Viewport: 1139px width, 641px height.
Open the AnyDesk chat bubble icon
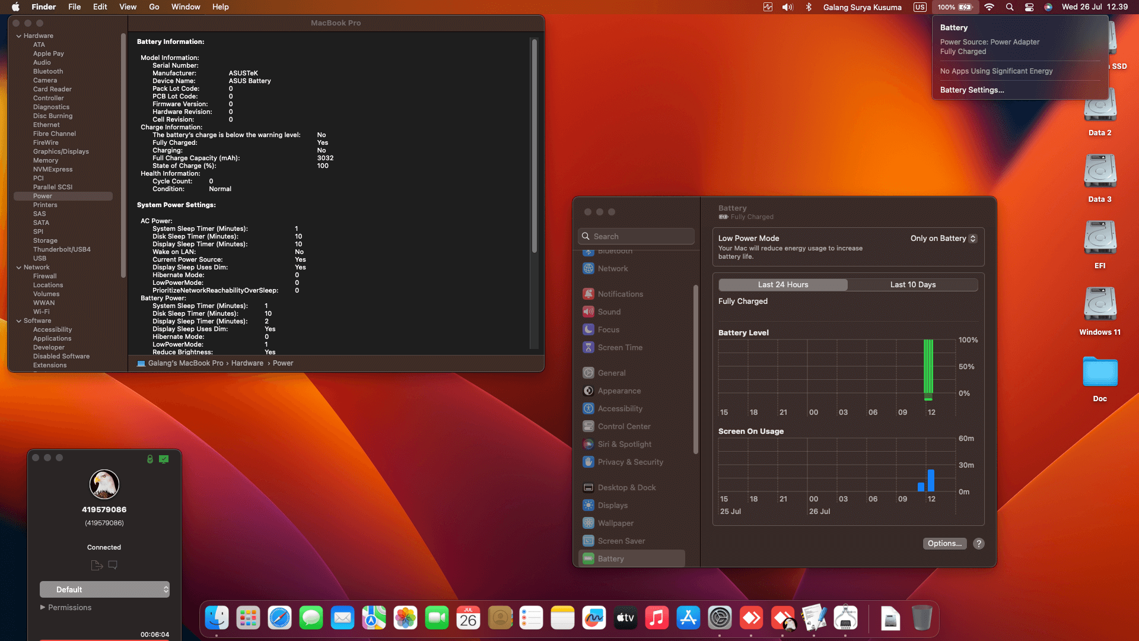tap(113, 565)
